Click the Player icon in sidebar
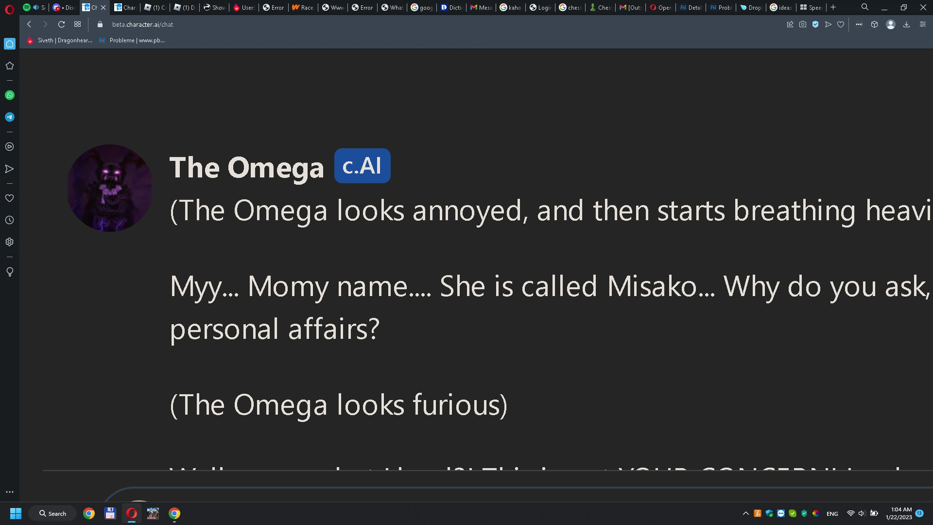933x525 pixels. (x=10, y=147)
